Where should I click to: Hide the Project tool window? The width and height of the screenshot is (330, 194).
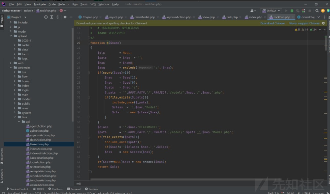(x=71, y=17)
